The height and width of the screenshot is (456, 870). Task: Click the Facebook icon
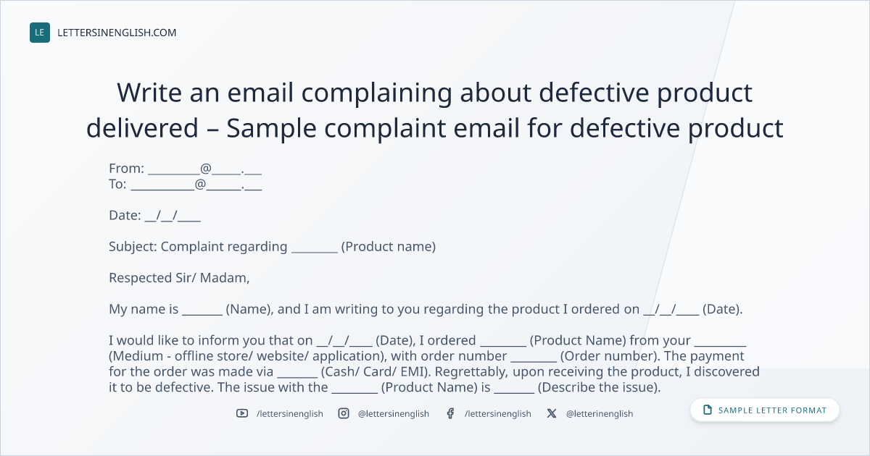pos(450,413)
